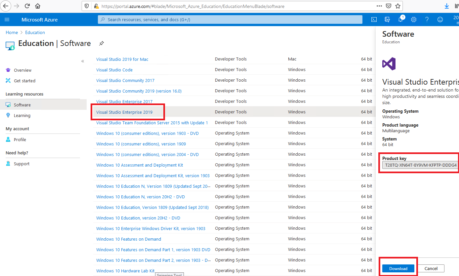
Task: Click the forward navigation arrow
Action: (17, 6)
